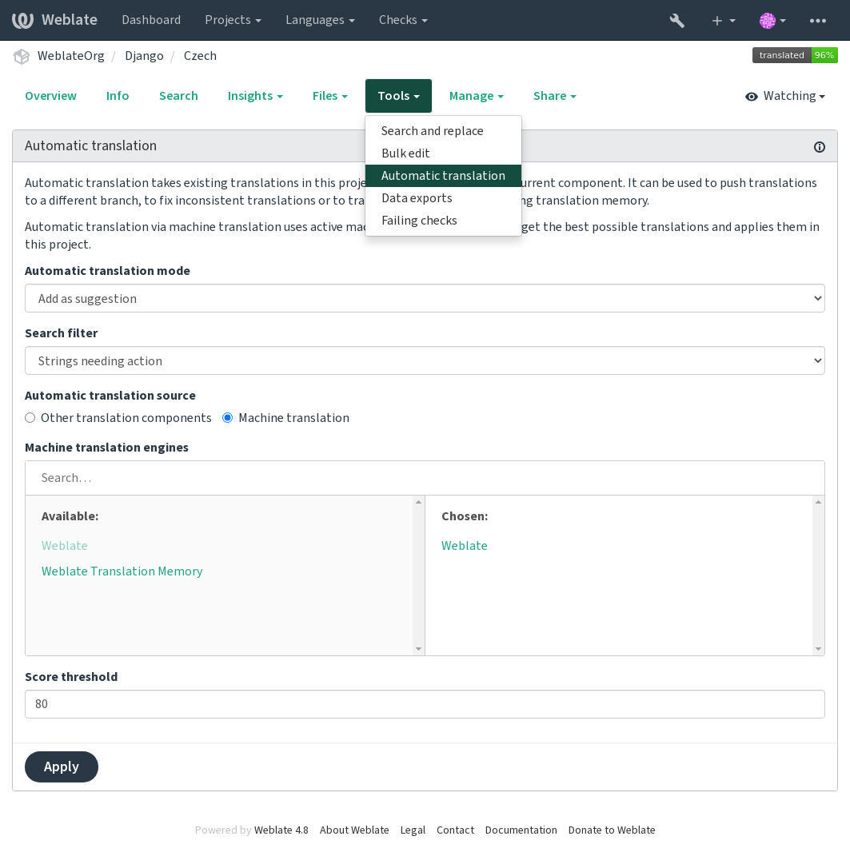Viewport: 850px width, 860px height.
Task: Click Available list scrollbar up arrow
Action: point(419,502)
